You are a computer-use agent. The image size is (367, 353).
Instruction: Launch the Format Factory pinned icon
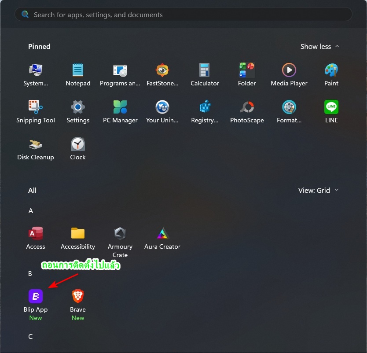(289, 107)
